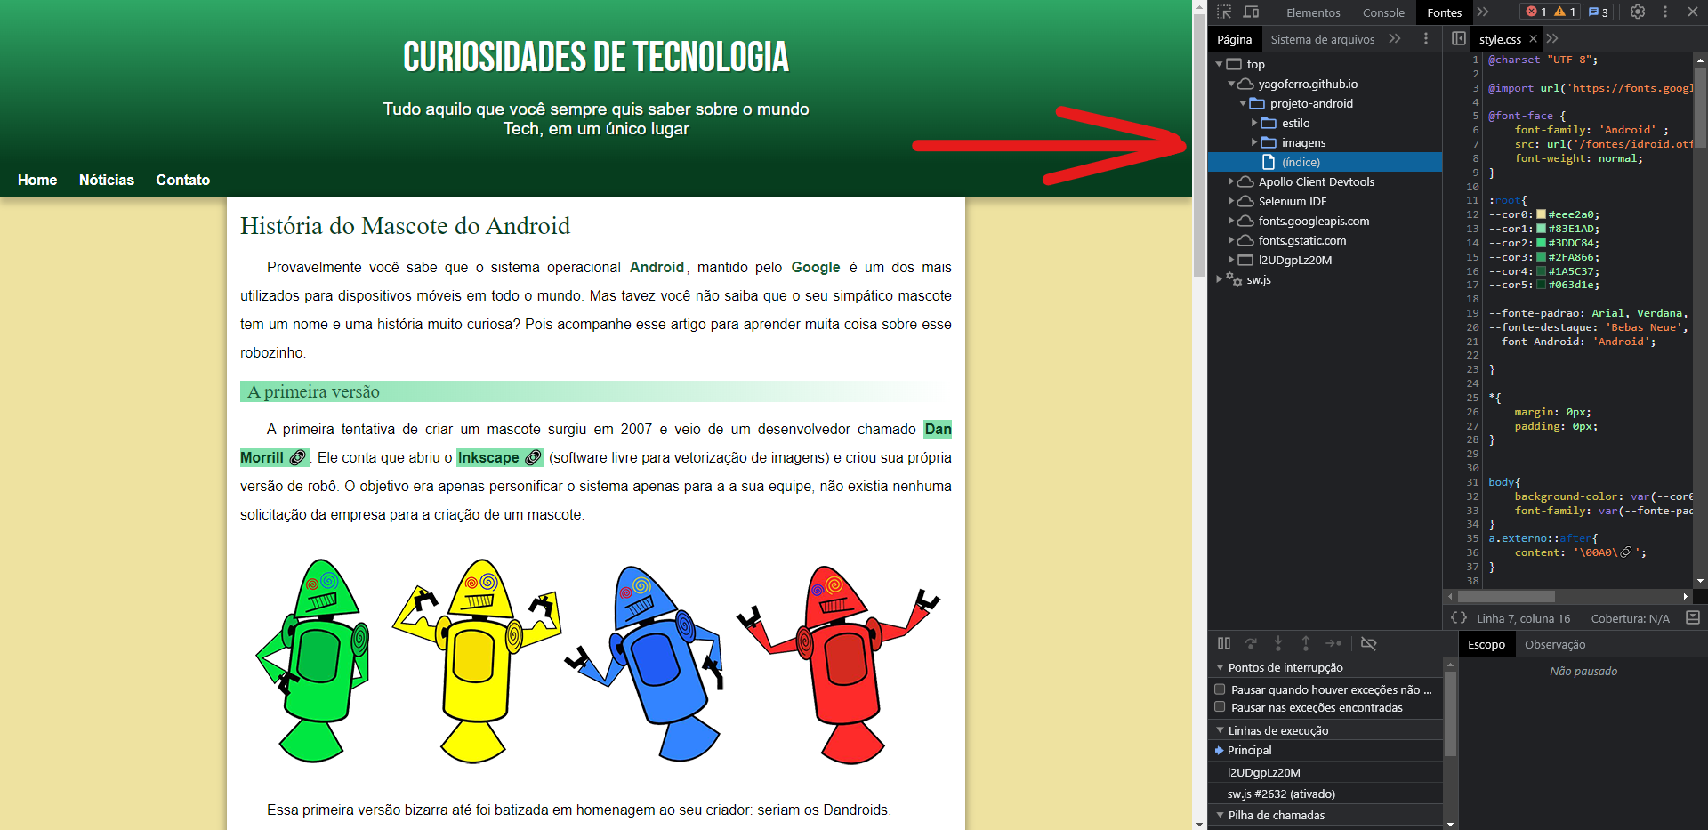Viewport: 1708px width, 830px height.
Task: Collapse the projeto-android folder
Action: (x=1243, y=103)
